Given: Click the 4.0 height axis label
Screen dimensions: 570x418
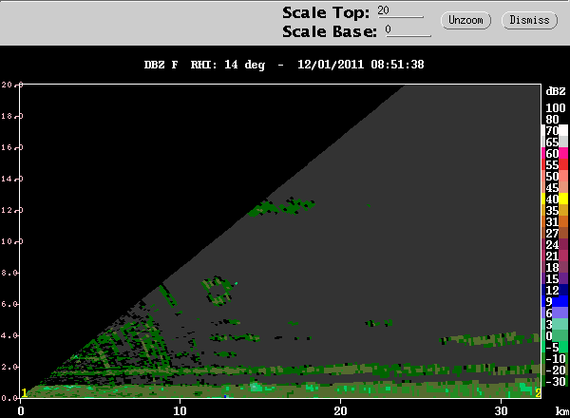Looking at the screenshot, I should pos(9,335).
